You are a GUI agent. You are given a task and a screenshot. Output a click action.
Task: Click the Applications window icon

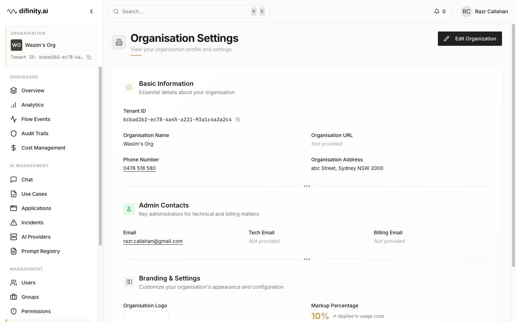point(14,208)
